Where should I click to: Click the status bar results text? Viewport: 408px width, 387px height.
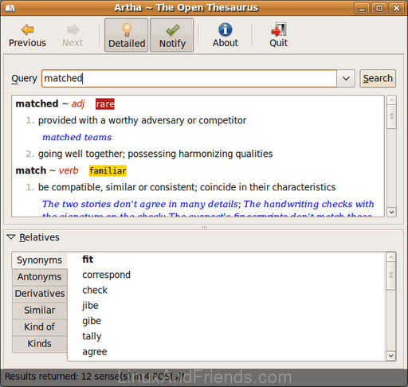click(x=94, y=377)
